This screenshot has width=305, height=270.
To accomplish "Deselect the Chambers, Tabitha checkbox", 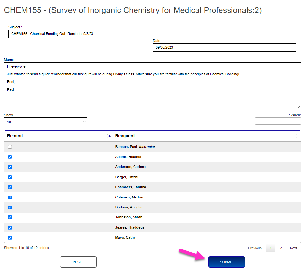I will [x=10, y=187].
